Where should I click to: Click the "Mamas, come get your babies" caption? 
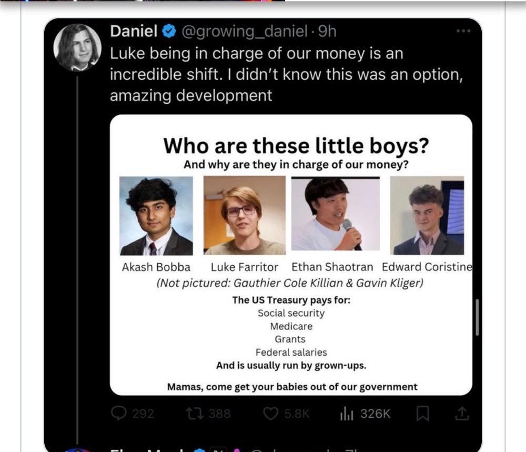(292, 387)
